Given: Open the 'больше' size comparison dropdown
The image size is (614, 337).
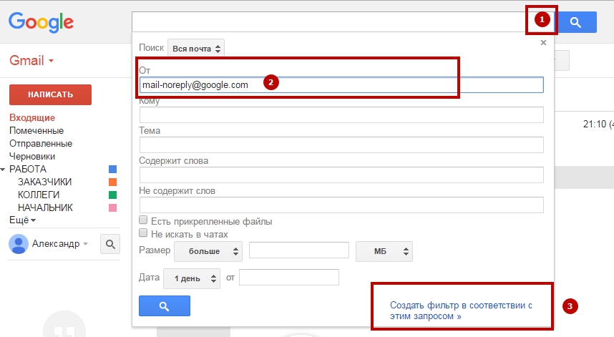Looking at the screenshot, I should [x=208, y=251].
